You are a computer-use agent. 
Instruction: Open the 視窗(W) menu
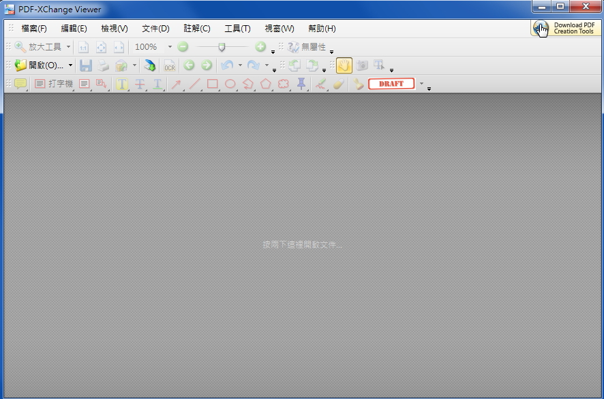[x=280, y=29]
